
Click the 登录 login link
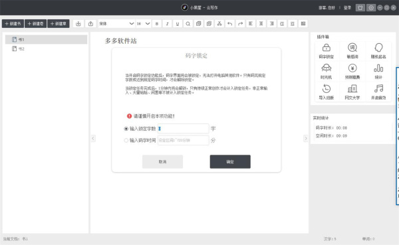(x=347, y=8)
